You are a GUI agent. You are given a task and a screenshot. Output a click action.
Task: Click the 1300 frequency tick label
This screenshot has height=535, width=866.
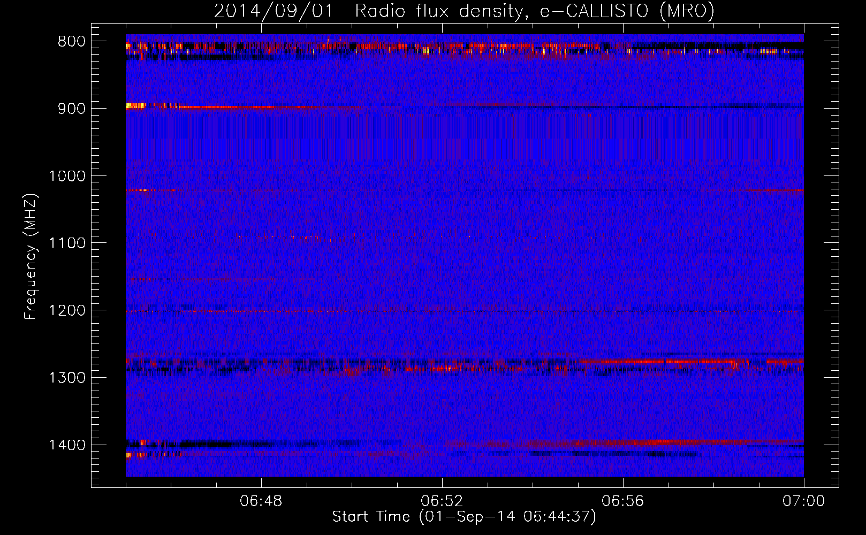[x=67, y=378]
